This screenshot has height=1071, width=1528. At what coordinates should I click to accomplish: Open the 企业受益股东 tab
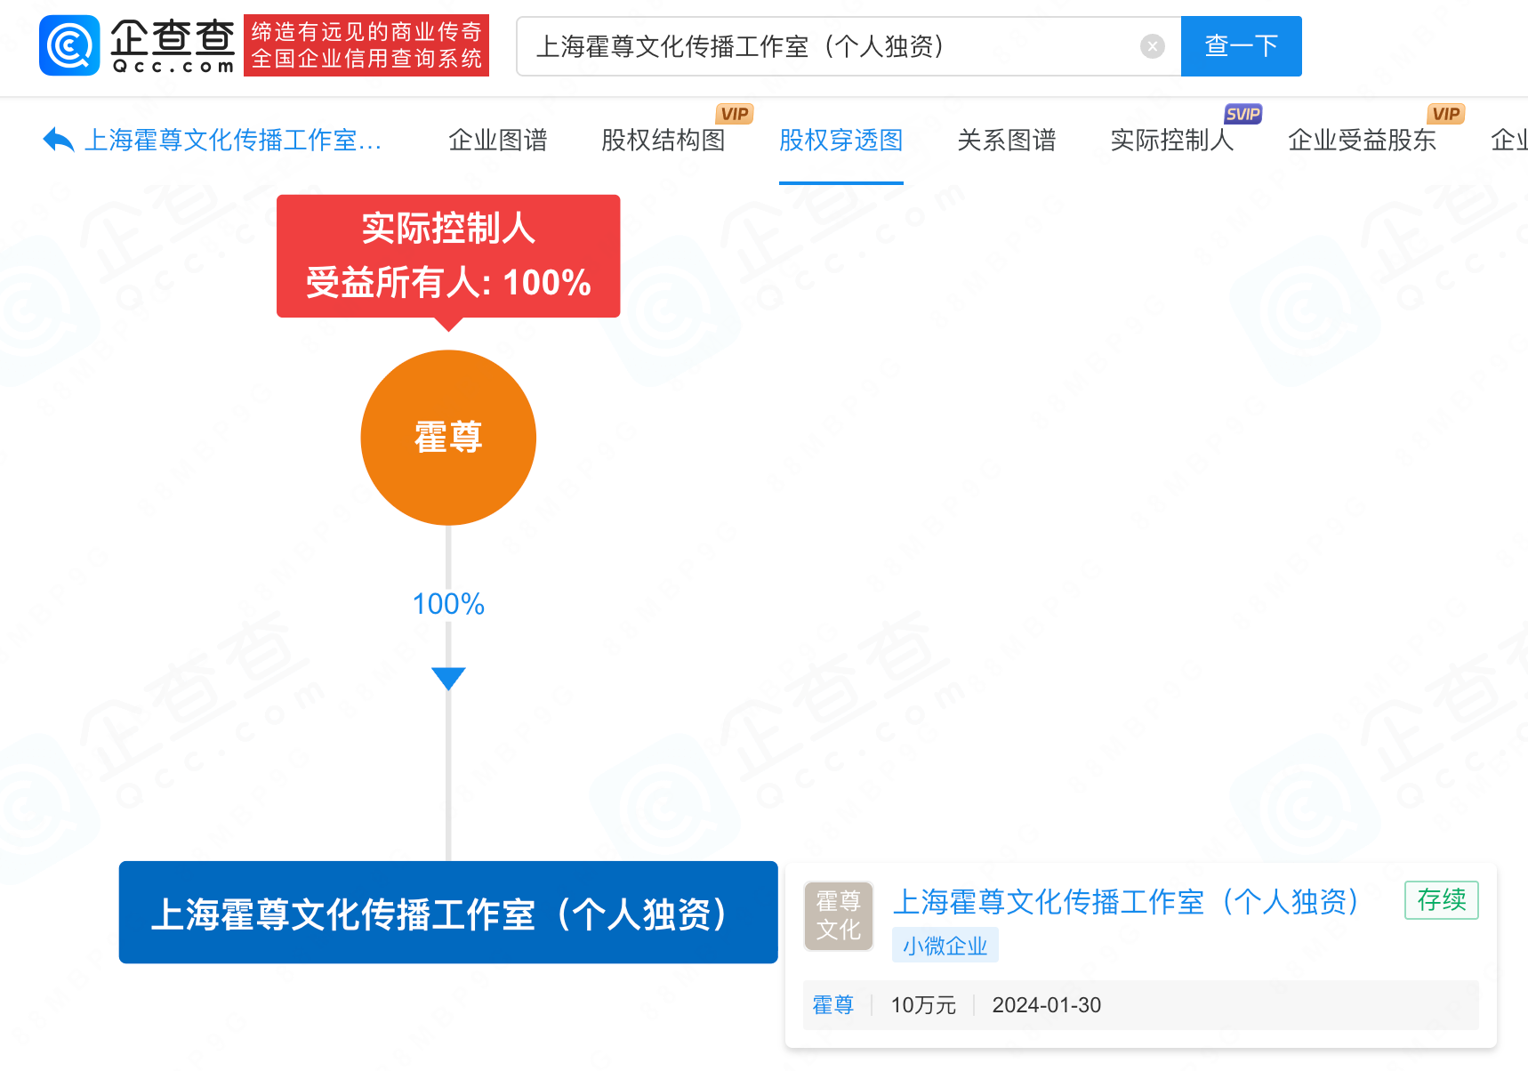tap(1362, 141)
